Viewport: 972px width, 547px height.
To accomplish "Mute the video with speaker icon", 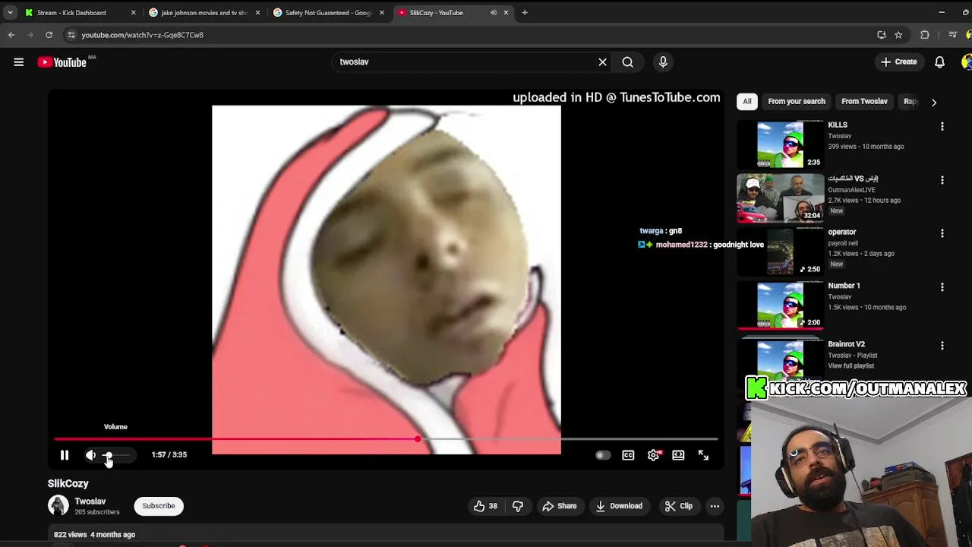I will coord(90,455).
